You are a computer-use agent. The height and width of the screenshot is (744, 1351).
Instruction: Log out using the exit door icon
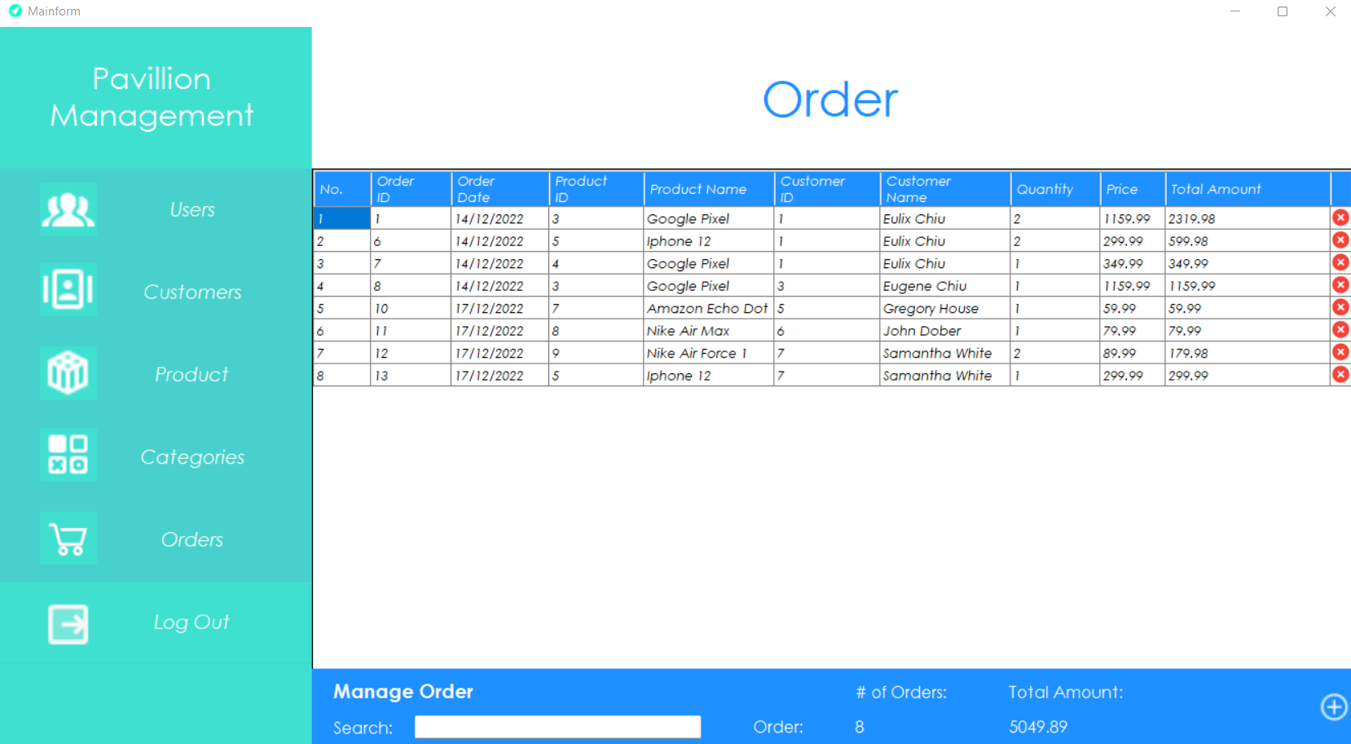(x=68, y=623)
